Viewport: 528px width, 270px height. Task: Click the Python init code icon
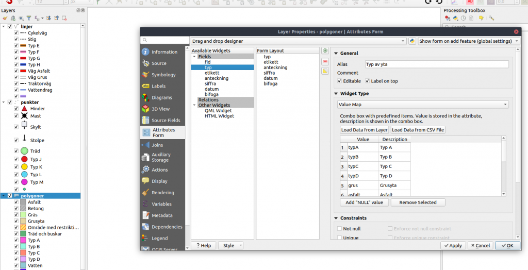pos(412,41)
